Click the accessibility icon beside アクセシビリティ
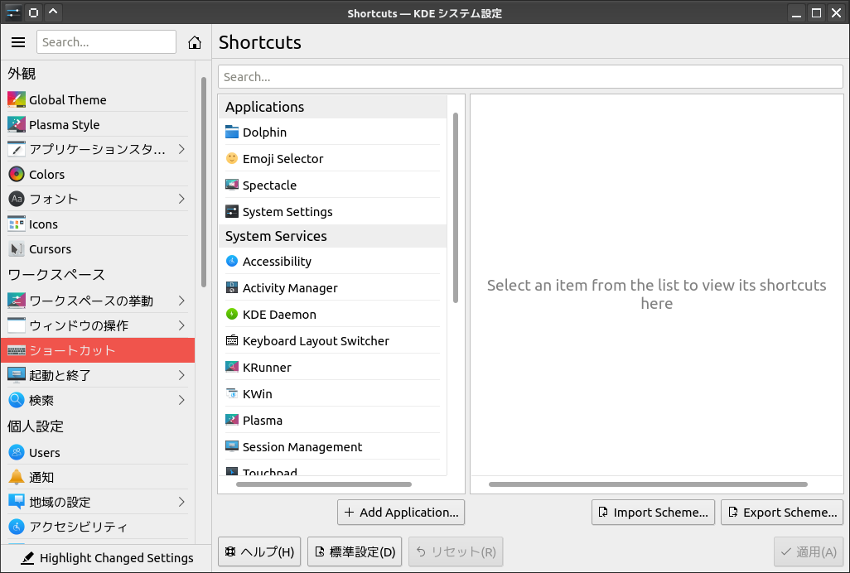Screen dimensions: 850x573 pos(17,527)
